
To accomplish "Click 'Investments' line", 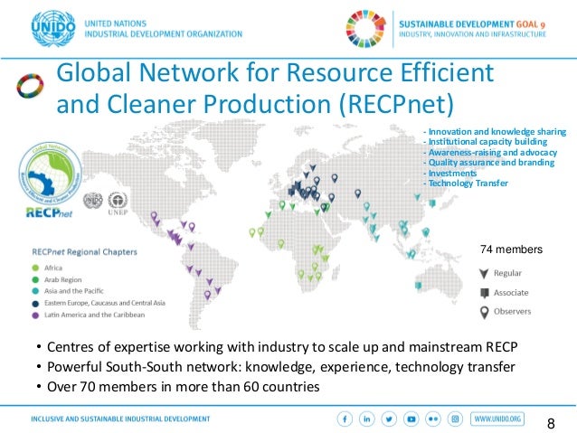I will pos(449,173).
